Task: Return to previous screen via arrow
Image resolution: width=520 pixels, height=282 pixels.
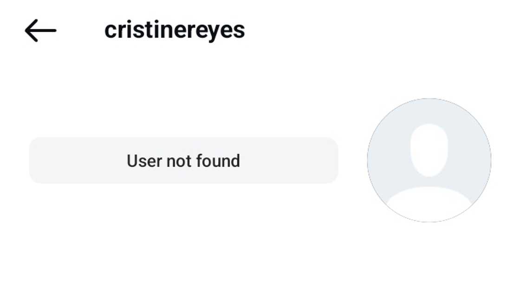Action: click(40, 31)
